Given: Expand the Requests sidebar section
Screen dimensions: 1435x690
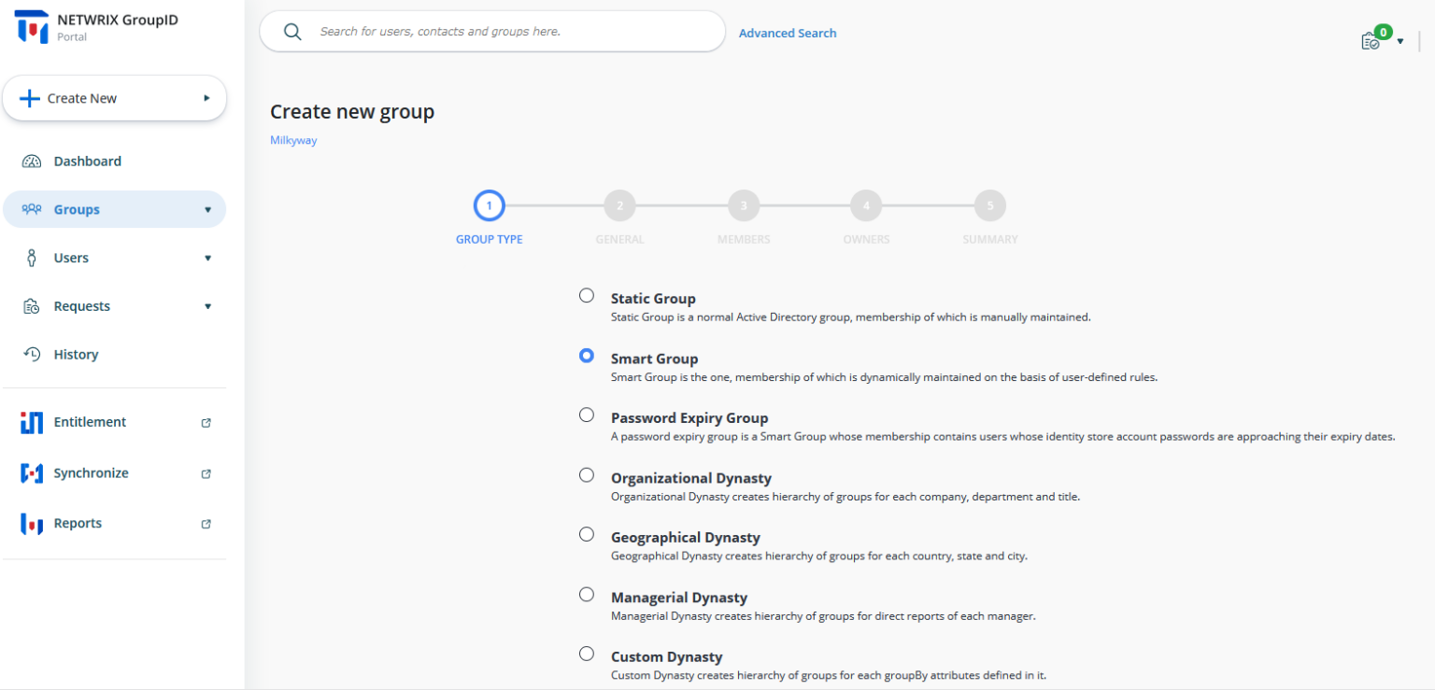Looking at the screenshot, I should coord(207,305).
